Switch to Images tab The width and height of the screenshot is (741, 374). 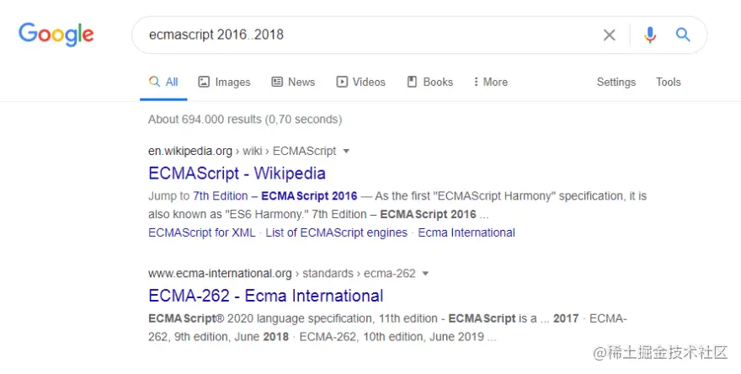pos(225,82)
